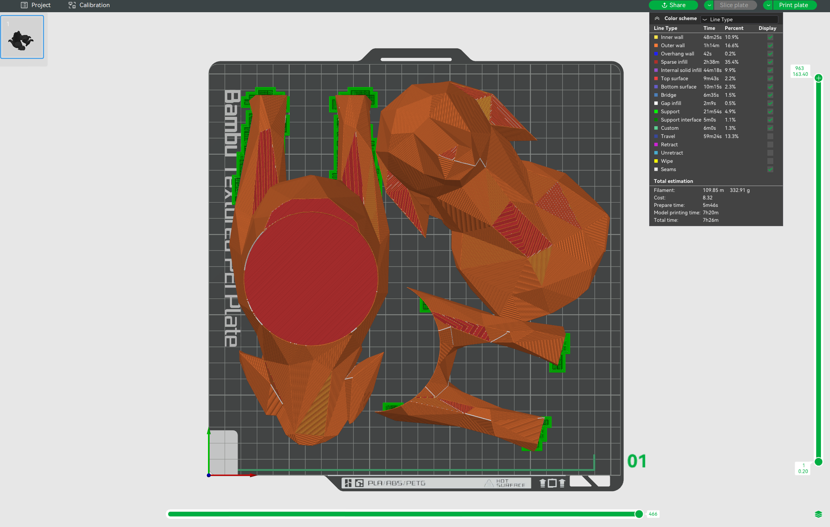Click the Share upload icon button

(664, 5)
